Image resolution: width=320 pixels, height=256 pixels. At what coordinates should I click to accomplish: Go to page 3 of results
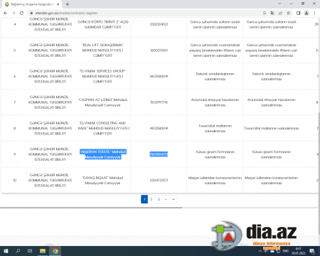(x=159, y=199)
